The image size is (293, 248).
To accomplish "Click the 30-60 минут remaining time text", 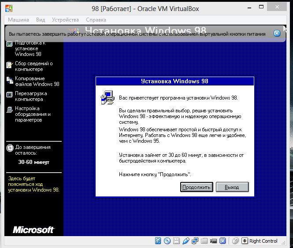I will coord(34,162).
